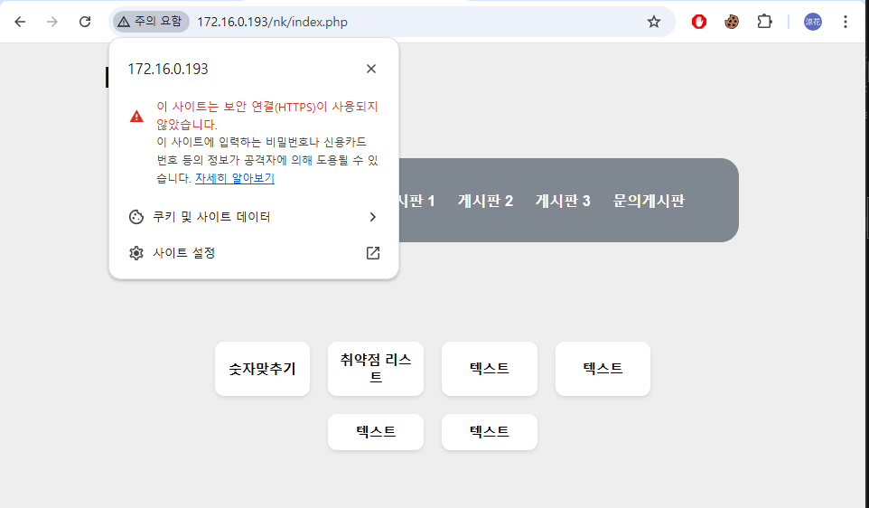
Task: Click the URL 172.16.0.193/nk/index.php in the address bar
Action: click(272, 23)
